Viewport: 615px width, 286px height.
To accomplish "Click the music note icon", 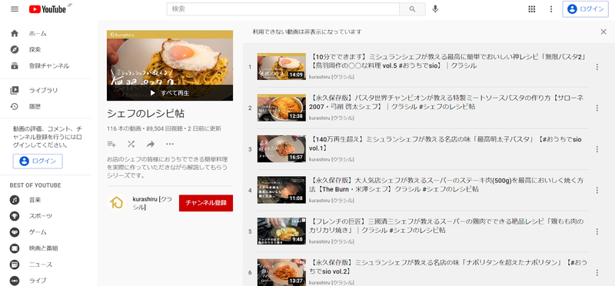I will pyautogui.click(x=15, y=200).
